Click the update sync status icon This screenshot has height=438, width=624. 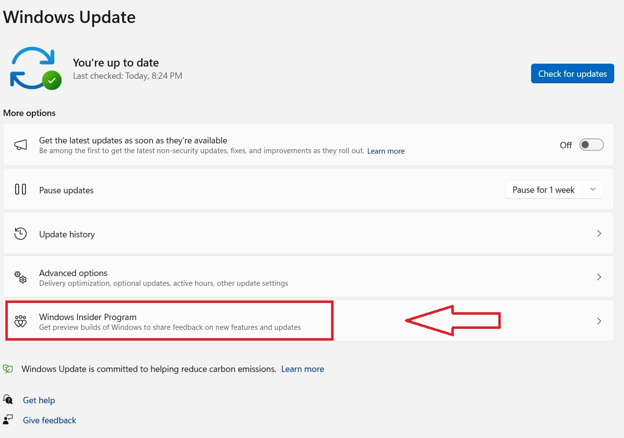click(35, 69)
